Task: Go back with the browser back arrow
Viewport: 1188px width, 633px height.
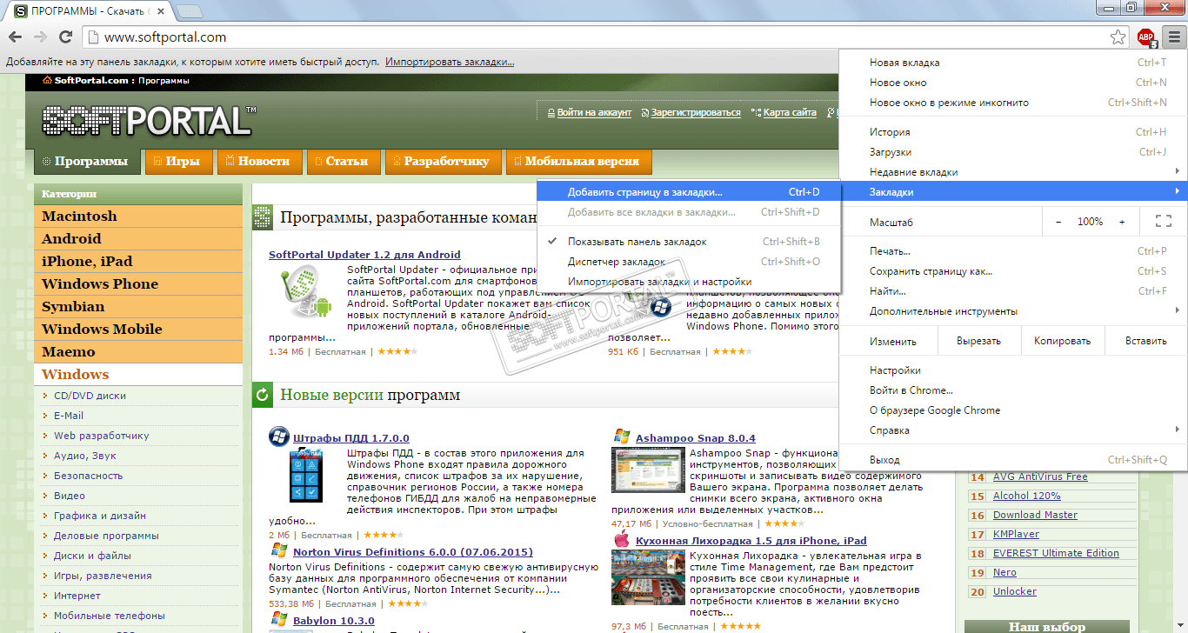Action: (15, 37)
